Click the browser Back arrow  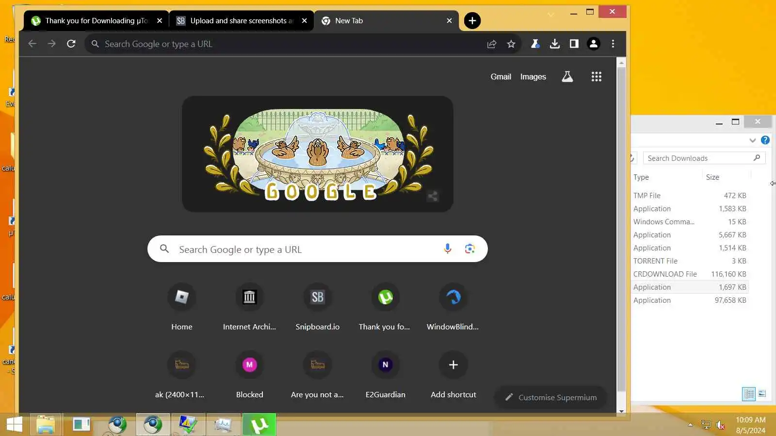click(32, 44)
